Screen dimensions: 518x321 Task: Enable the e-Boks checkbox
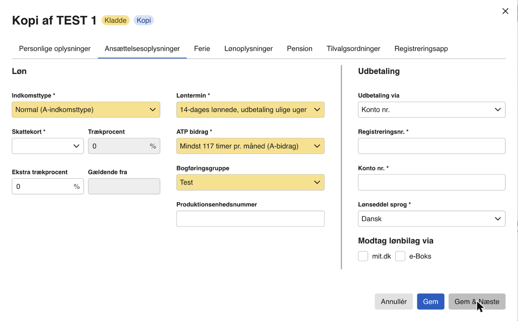coord(400,256)
